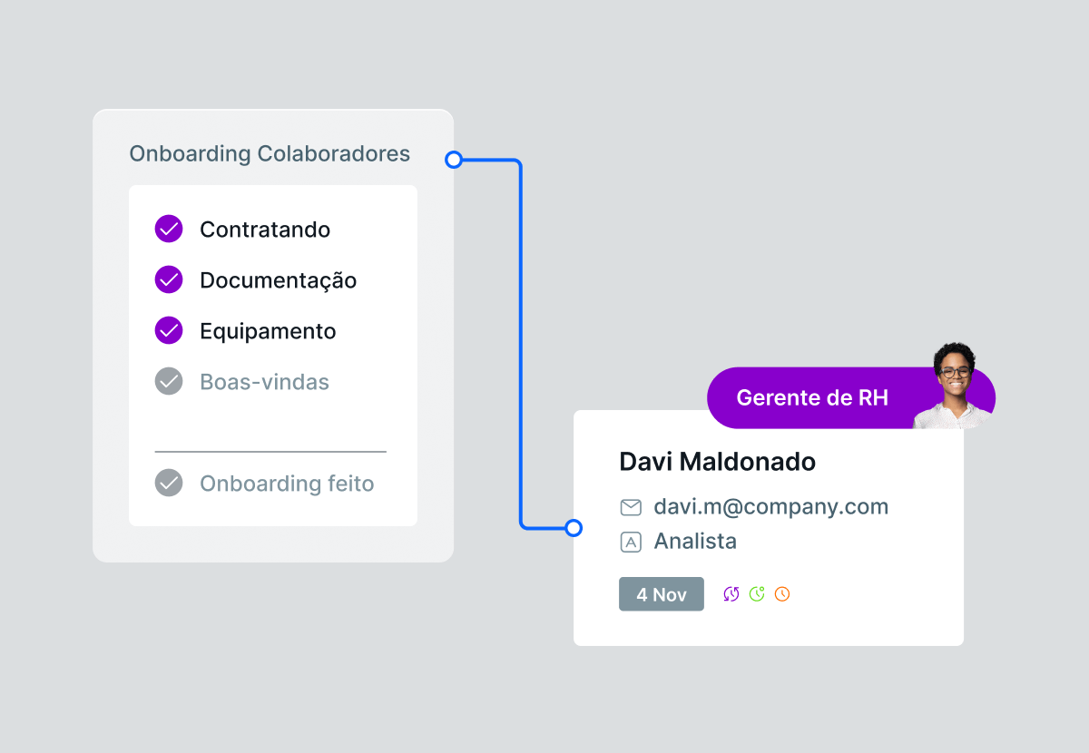This screenshot has width=1089, height=753.
Task: Click the connector node on onboarding card
Action: tap(454, 161)
